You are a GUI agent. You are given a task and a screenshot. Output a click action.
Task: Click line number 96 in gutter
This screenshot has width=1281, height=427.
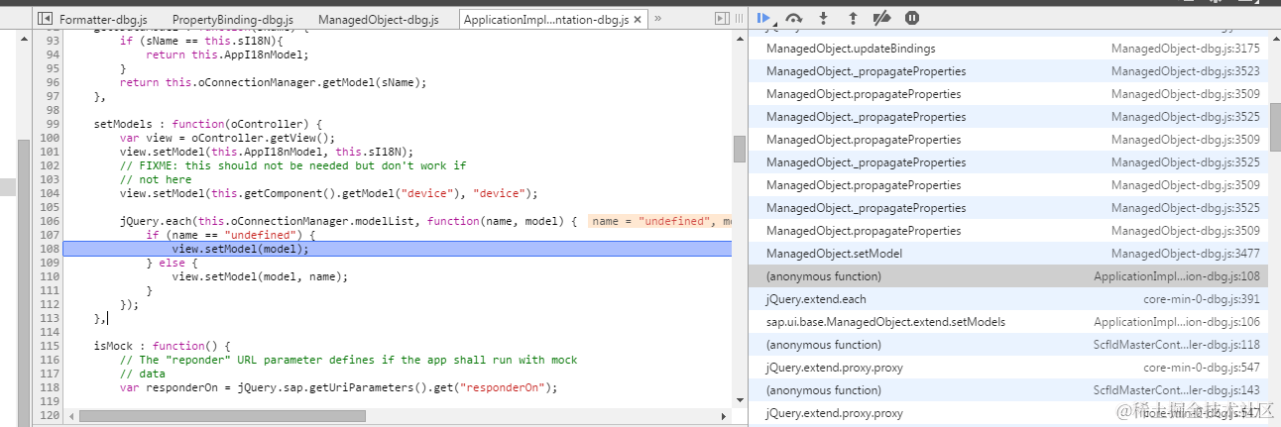pyautogui.click(x=53, y=82)
